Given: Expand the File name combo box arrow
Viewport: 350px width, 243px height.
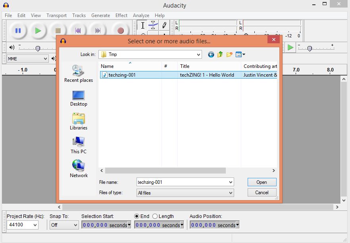Looking at the screenshot, I should coord(231,182).
